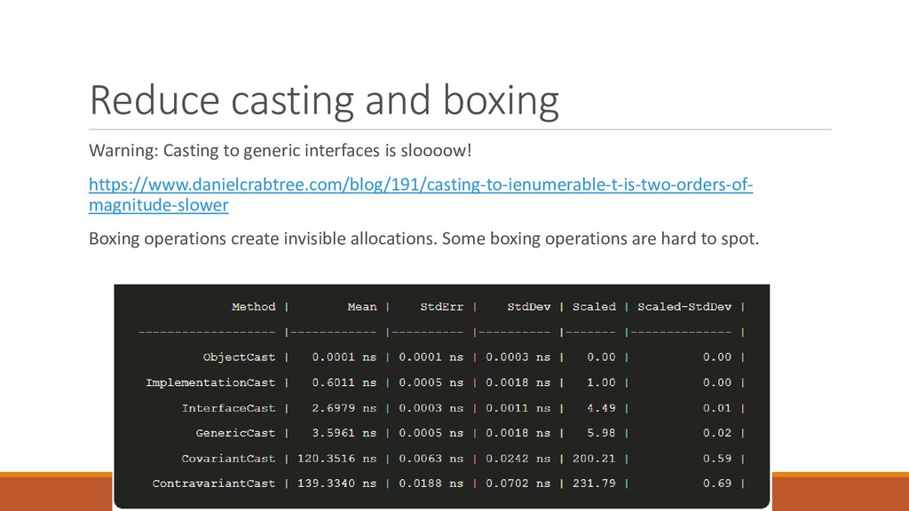The width and height of the screenshot is (909, 511).
Task: Click the 120.3516 ns mean value
Action: [x=336, y=459]
